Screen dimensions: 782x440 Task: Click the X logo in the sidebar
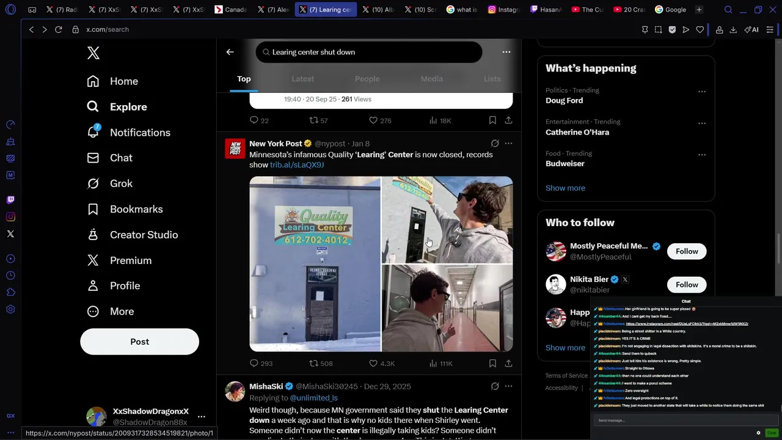coord(93,53)
